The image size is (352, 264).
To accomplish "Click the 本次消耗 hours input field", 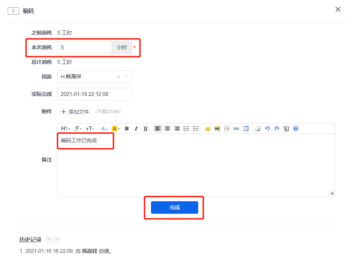I will [x=85, y=47].
